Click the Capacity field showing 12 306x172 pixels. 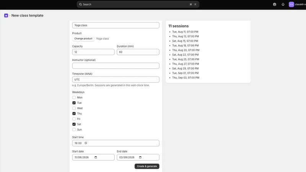(x=93, y=52)
